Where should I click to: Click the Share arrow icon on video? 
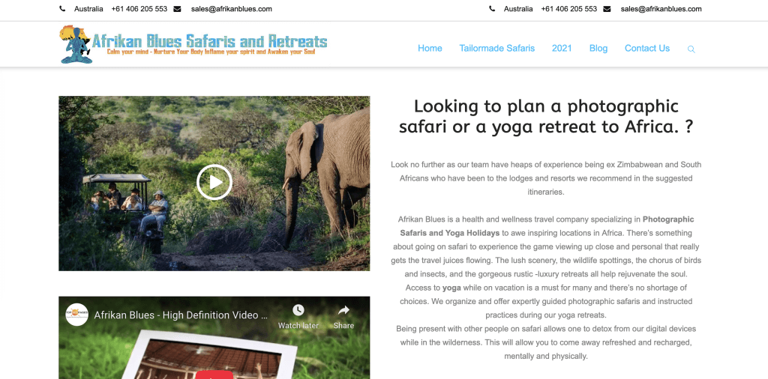click(x=343, y=310)
